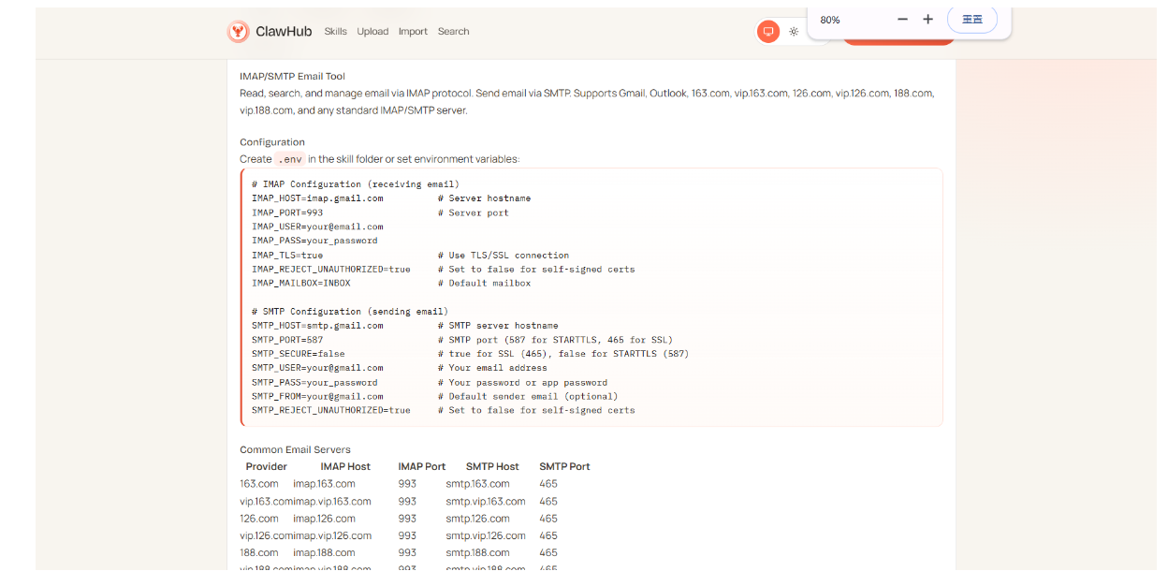Click the smtp.163.com table cell
The image size is (1168, 586).
[x=477, y=484]
